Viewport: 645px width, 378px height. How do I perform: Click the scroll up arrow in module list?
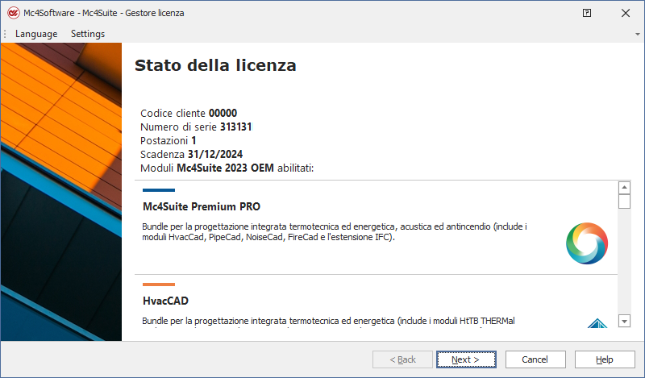pyautogui.click(x=624, y=187)
